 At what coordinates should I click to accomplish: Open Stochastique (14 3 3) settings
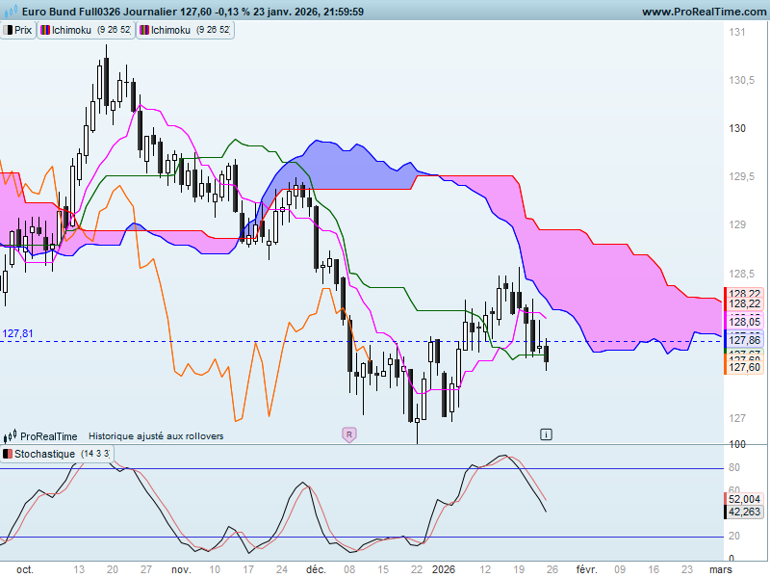tap(57, 453)
